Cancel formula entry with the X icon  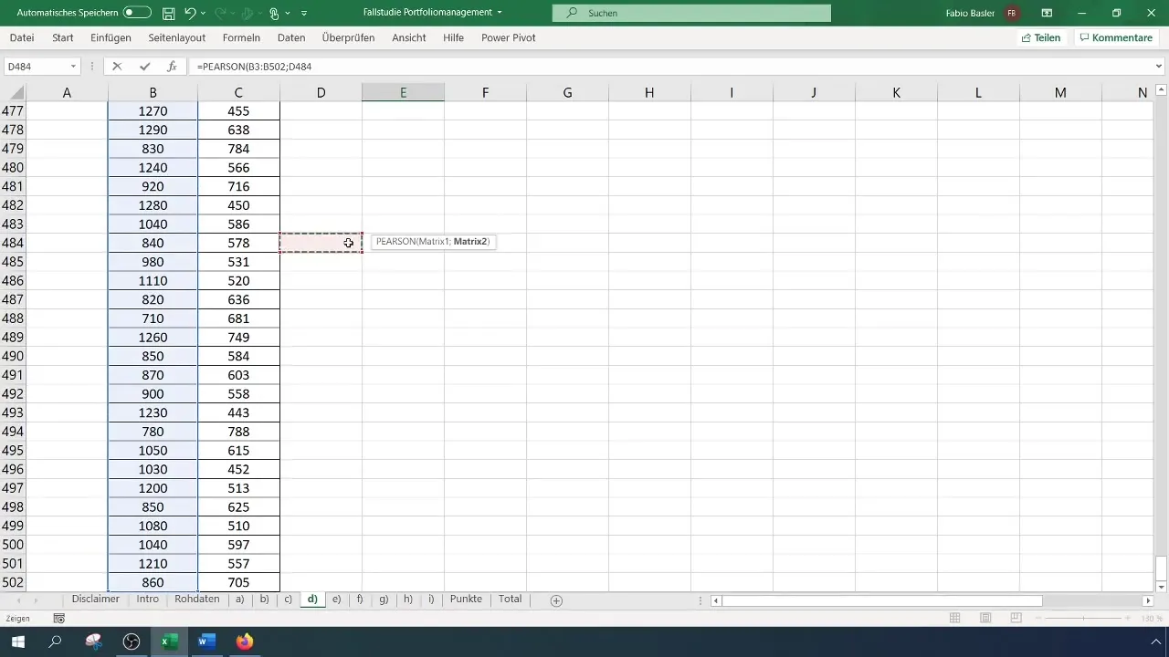coord(117,67)
